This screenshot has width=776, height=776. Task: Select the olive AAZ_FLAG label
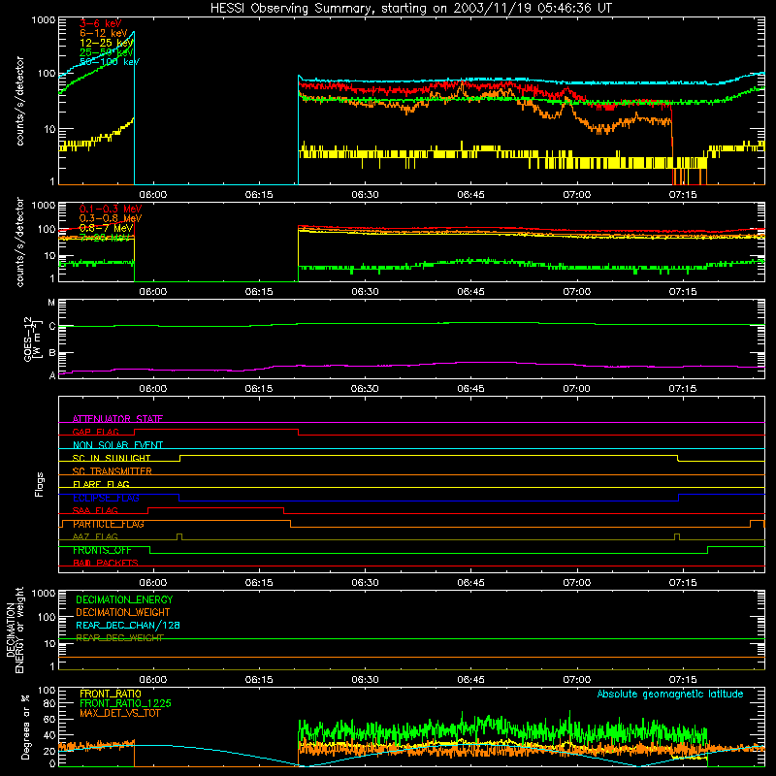(x=95, y=536)
